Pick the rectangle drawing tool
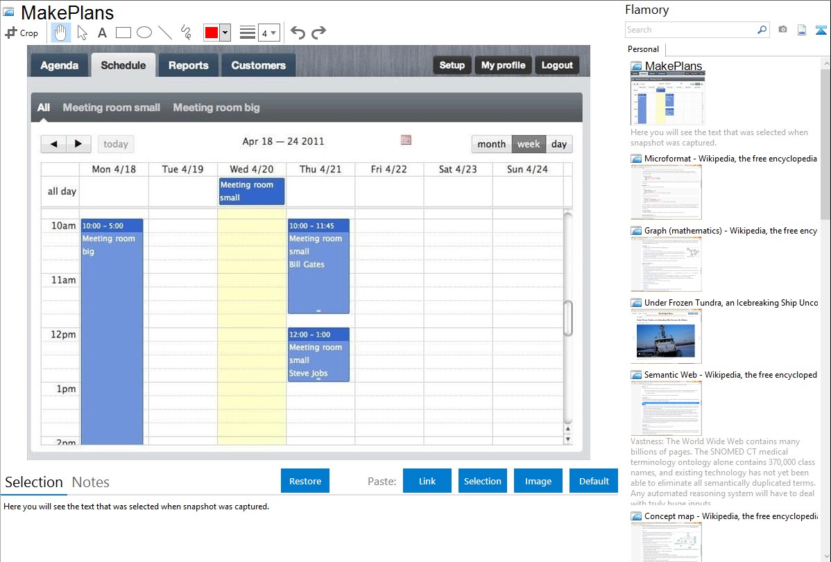This screenshot has width=831, height=562. pyautogui.click(x=123, y=33)
